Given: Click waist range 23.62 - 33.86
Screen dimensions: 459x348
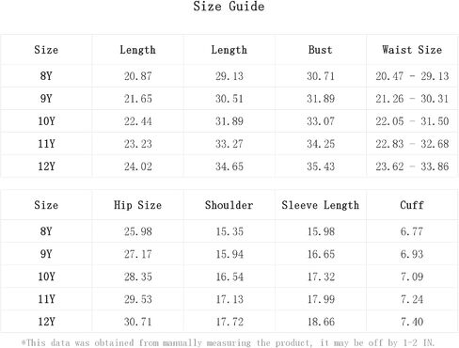Looking at the screenshot, I should [412, 166].
